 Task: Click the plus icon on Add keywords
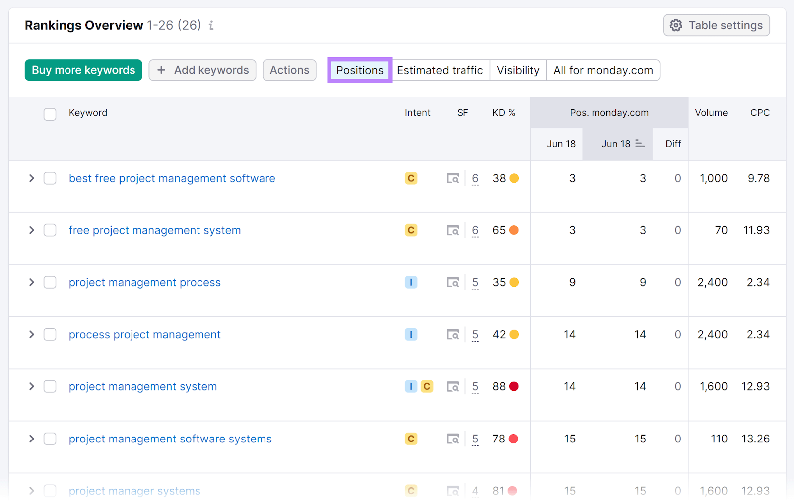coord(161,70)
